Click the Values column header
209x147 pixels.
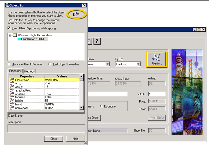(x=62, y=76)
